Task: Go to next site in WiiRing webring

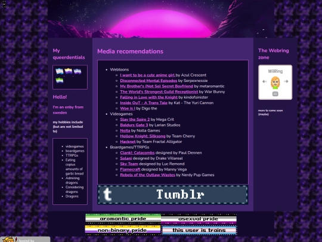Action: point(286,81)
